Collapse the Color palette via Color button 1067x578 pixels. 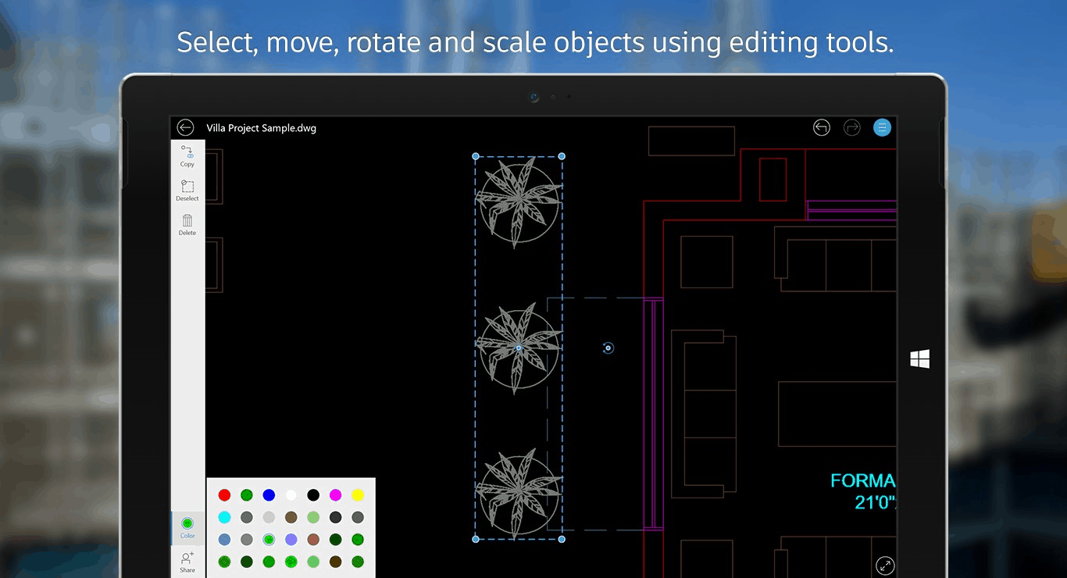[x=187, y=527]
